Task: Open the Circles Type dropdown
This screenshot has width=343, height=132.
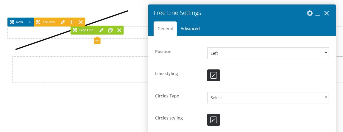Action: (x=268, y=97)
